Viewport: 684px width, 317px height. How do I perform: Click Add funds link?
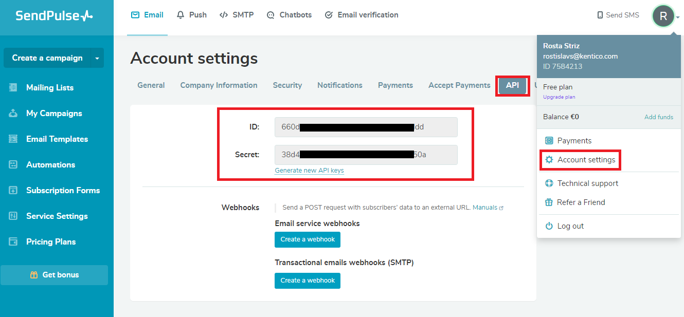pyautogui.click(x=659, y=117)
